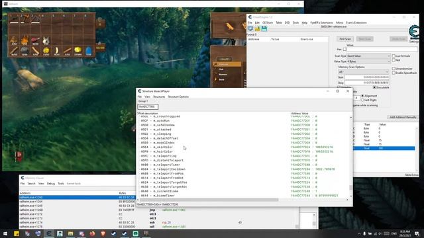Click the yellow resin item in inventory
This screenshot has width=424, height=238.
46,51
